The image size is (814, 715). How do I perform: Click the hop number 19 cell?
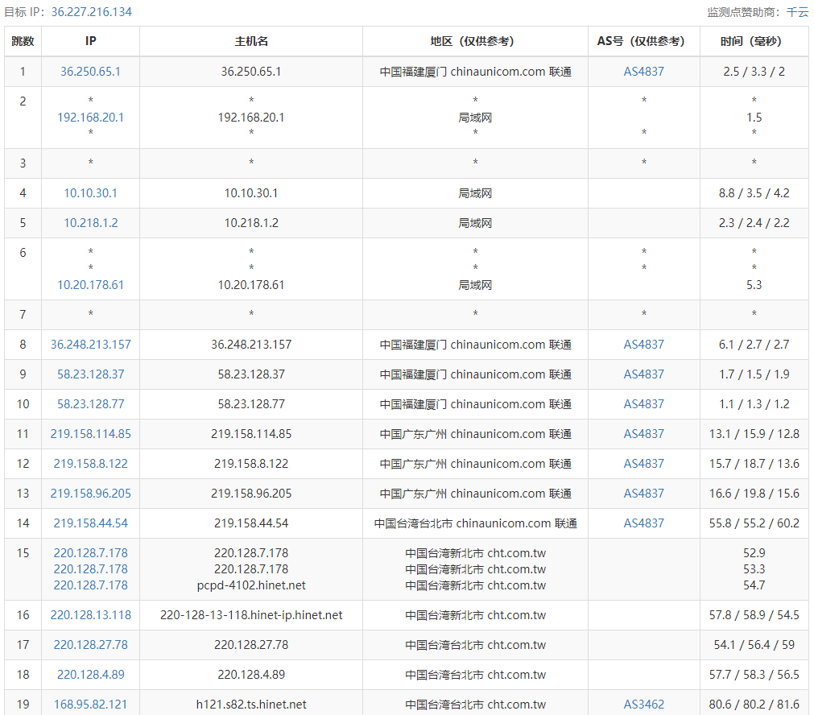coord(23,705)
